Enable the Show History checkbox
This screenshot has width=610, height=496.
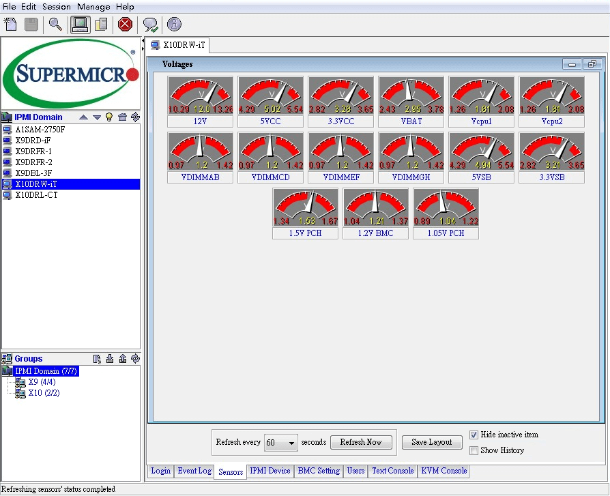click(474, 450)
